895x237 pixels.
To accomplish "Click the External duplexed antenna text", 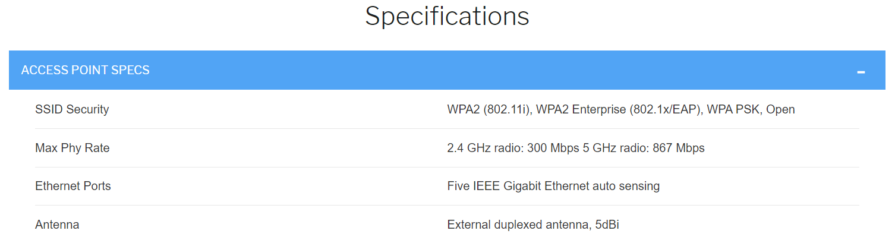I will click(517, 225).
